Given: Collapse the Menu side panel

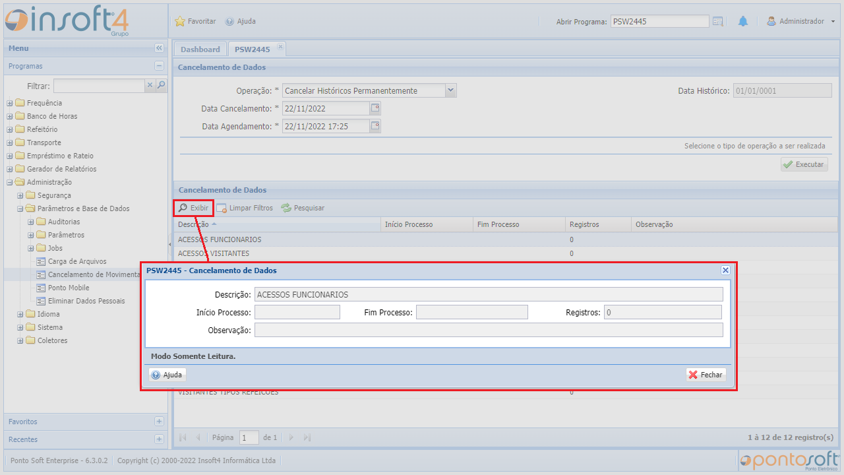Looking at the screenshot, I should [159, 48].
